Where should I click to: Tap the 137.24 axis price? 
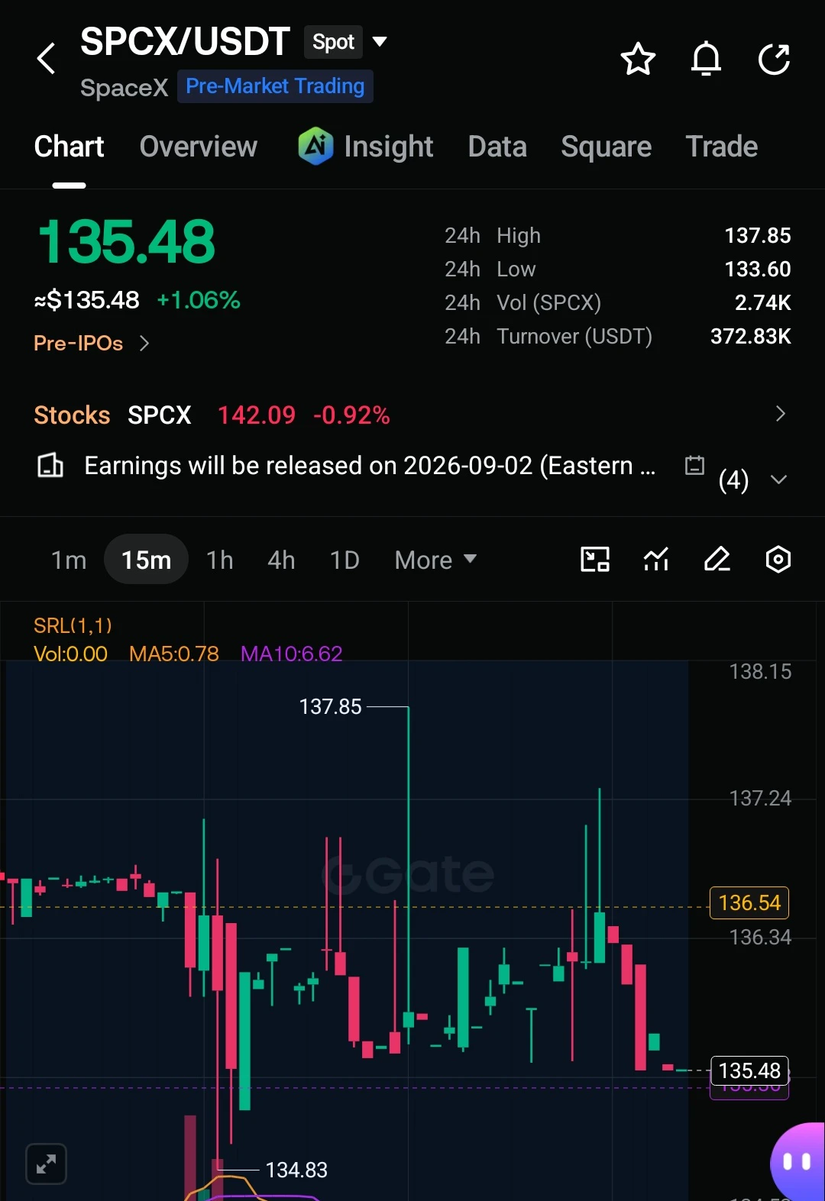point(760,799)
